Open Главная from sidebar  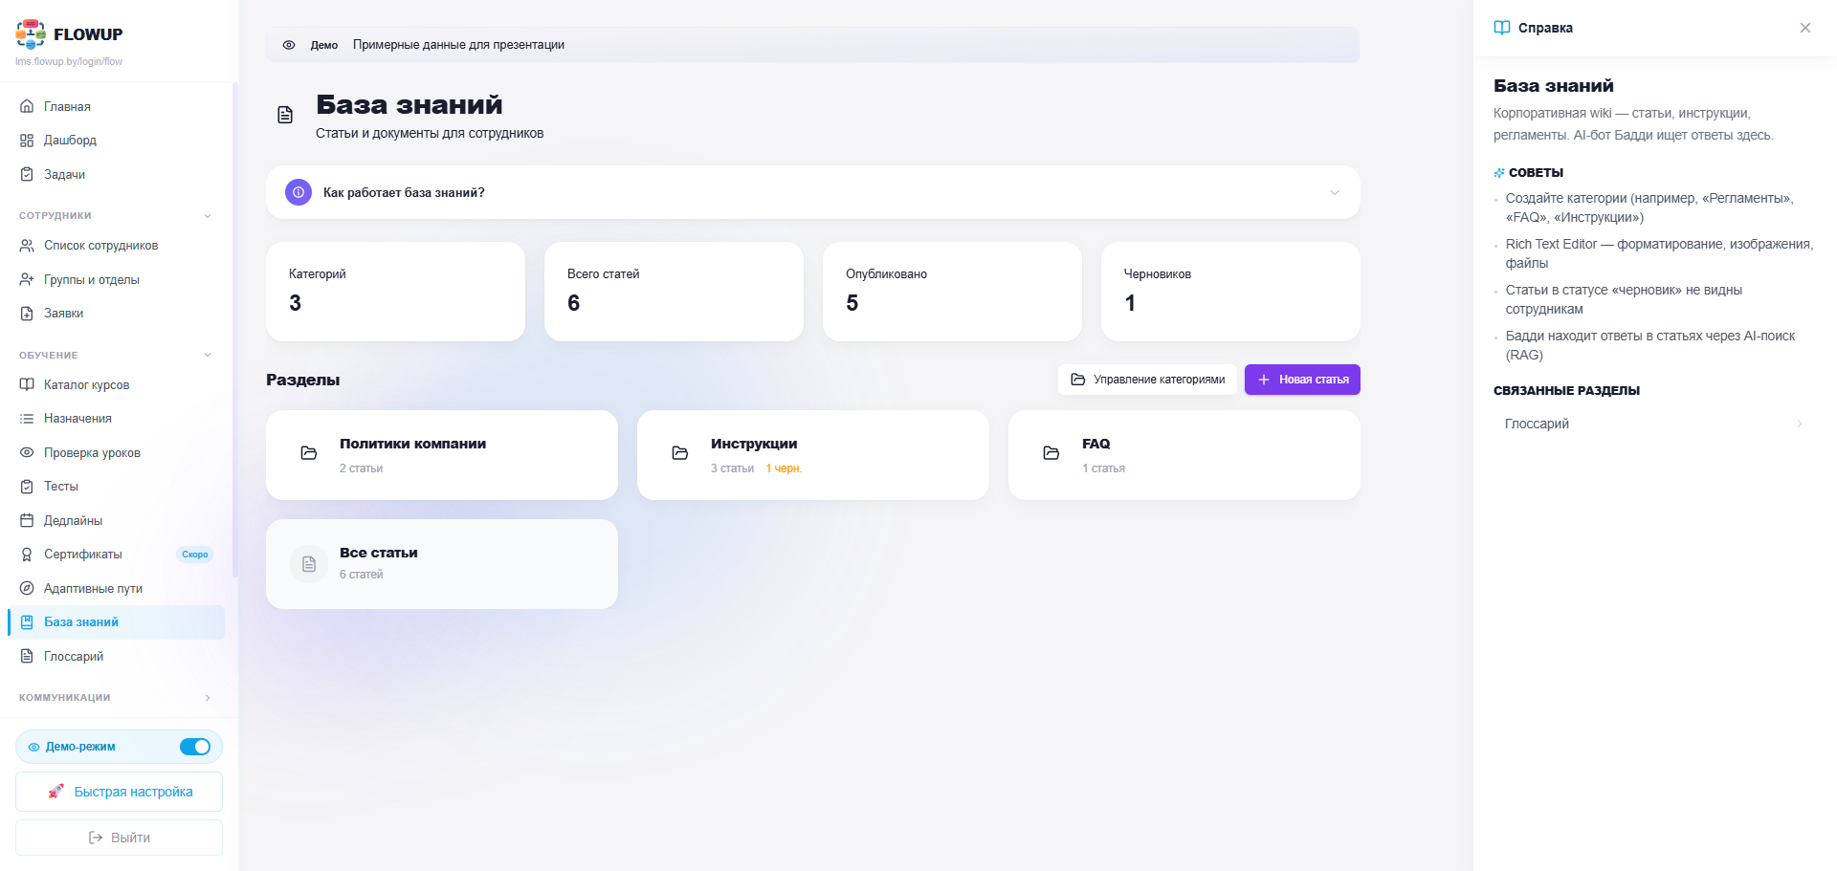[116, 106]
